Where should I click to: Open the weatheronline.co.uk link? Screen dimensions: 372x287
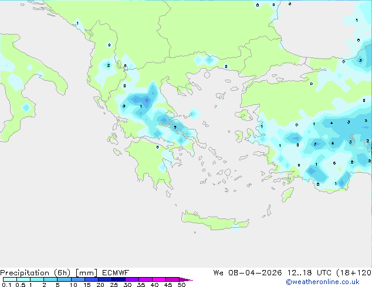click(x=323, y=282)
